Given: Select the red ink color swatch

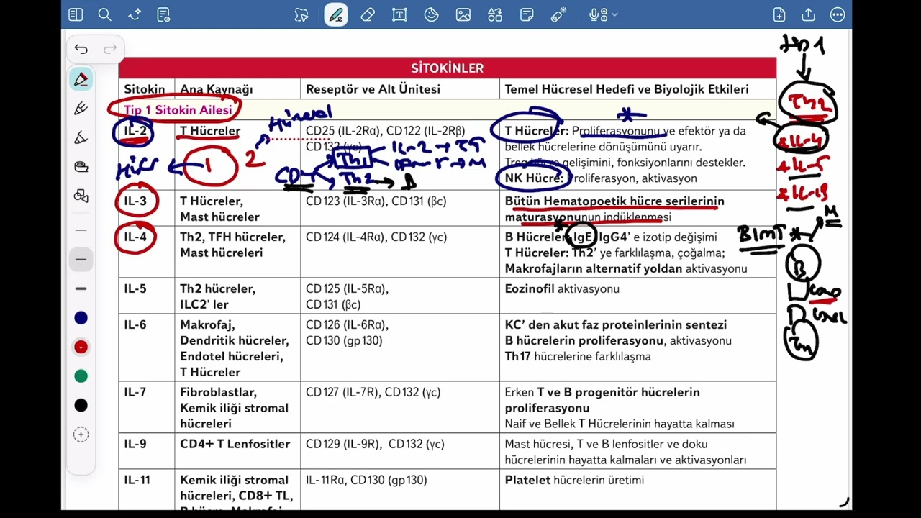Looking at the screenshot, I should click(81, 347).
